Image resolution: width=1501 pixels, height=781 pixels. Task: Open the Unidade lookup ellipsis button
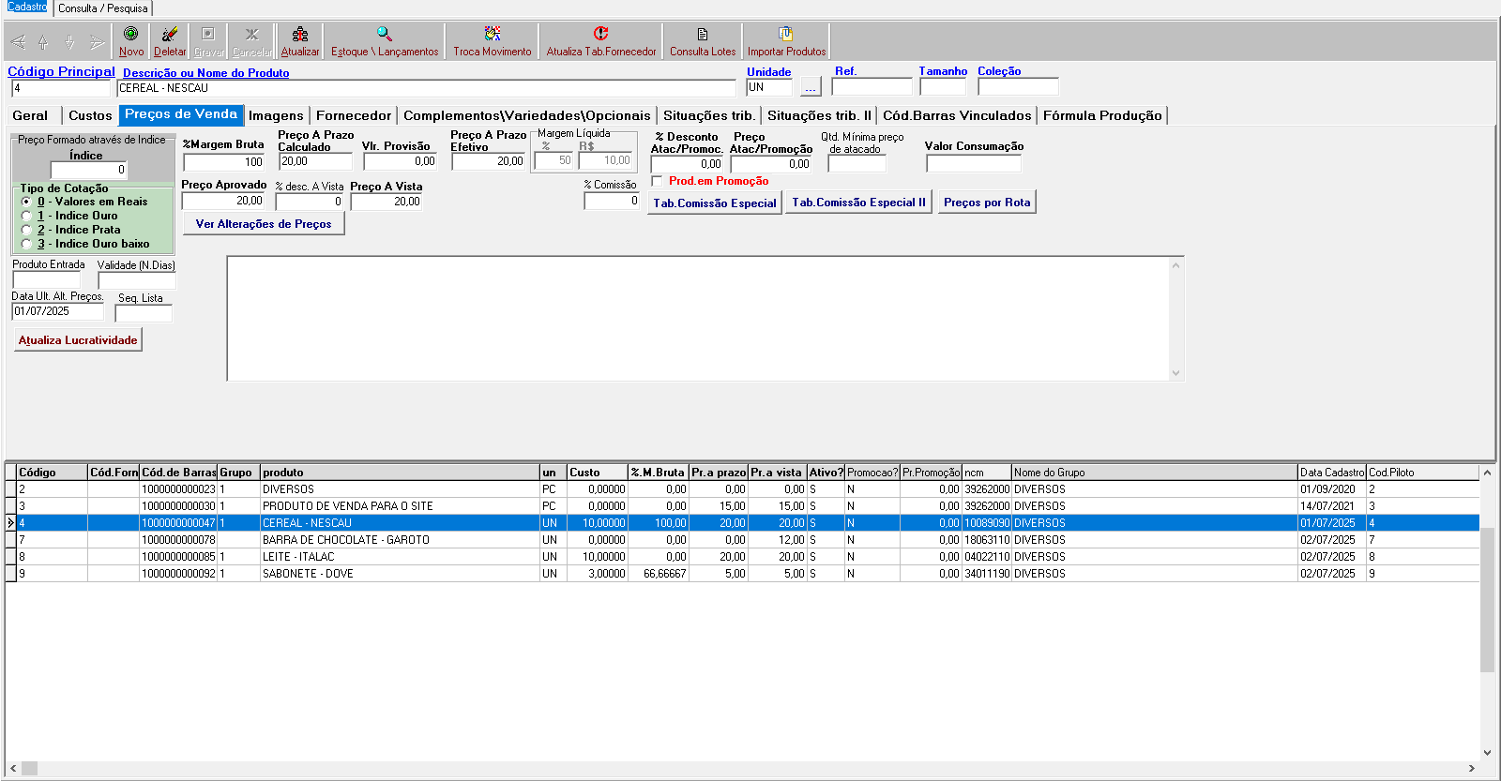point(811,88)
